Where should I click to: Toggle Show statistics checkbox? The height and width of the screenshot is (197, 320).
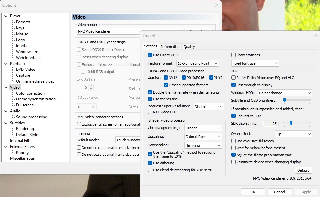point(234,55)
